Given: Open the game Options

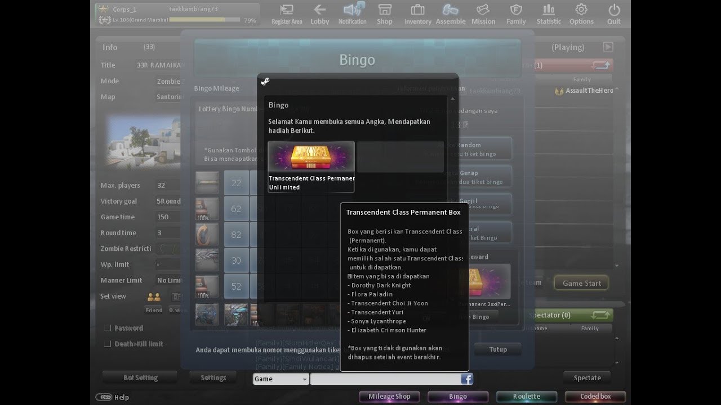Looking at the screenshot, I should pyautogui.click(x=581, y=14).
